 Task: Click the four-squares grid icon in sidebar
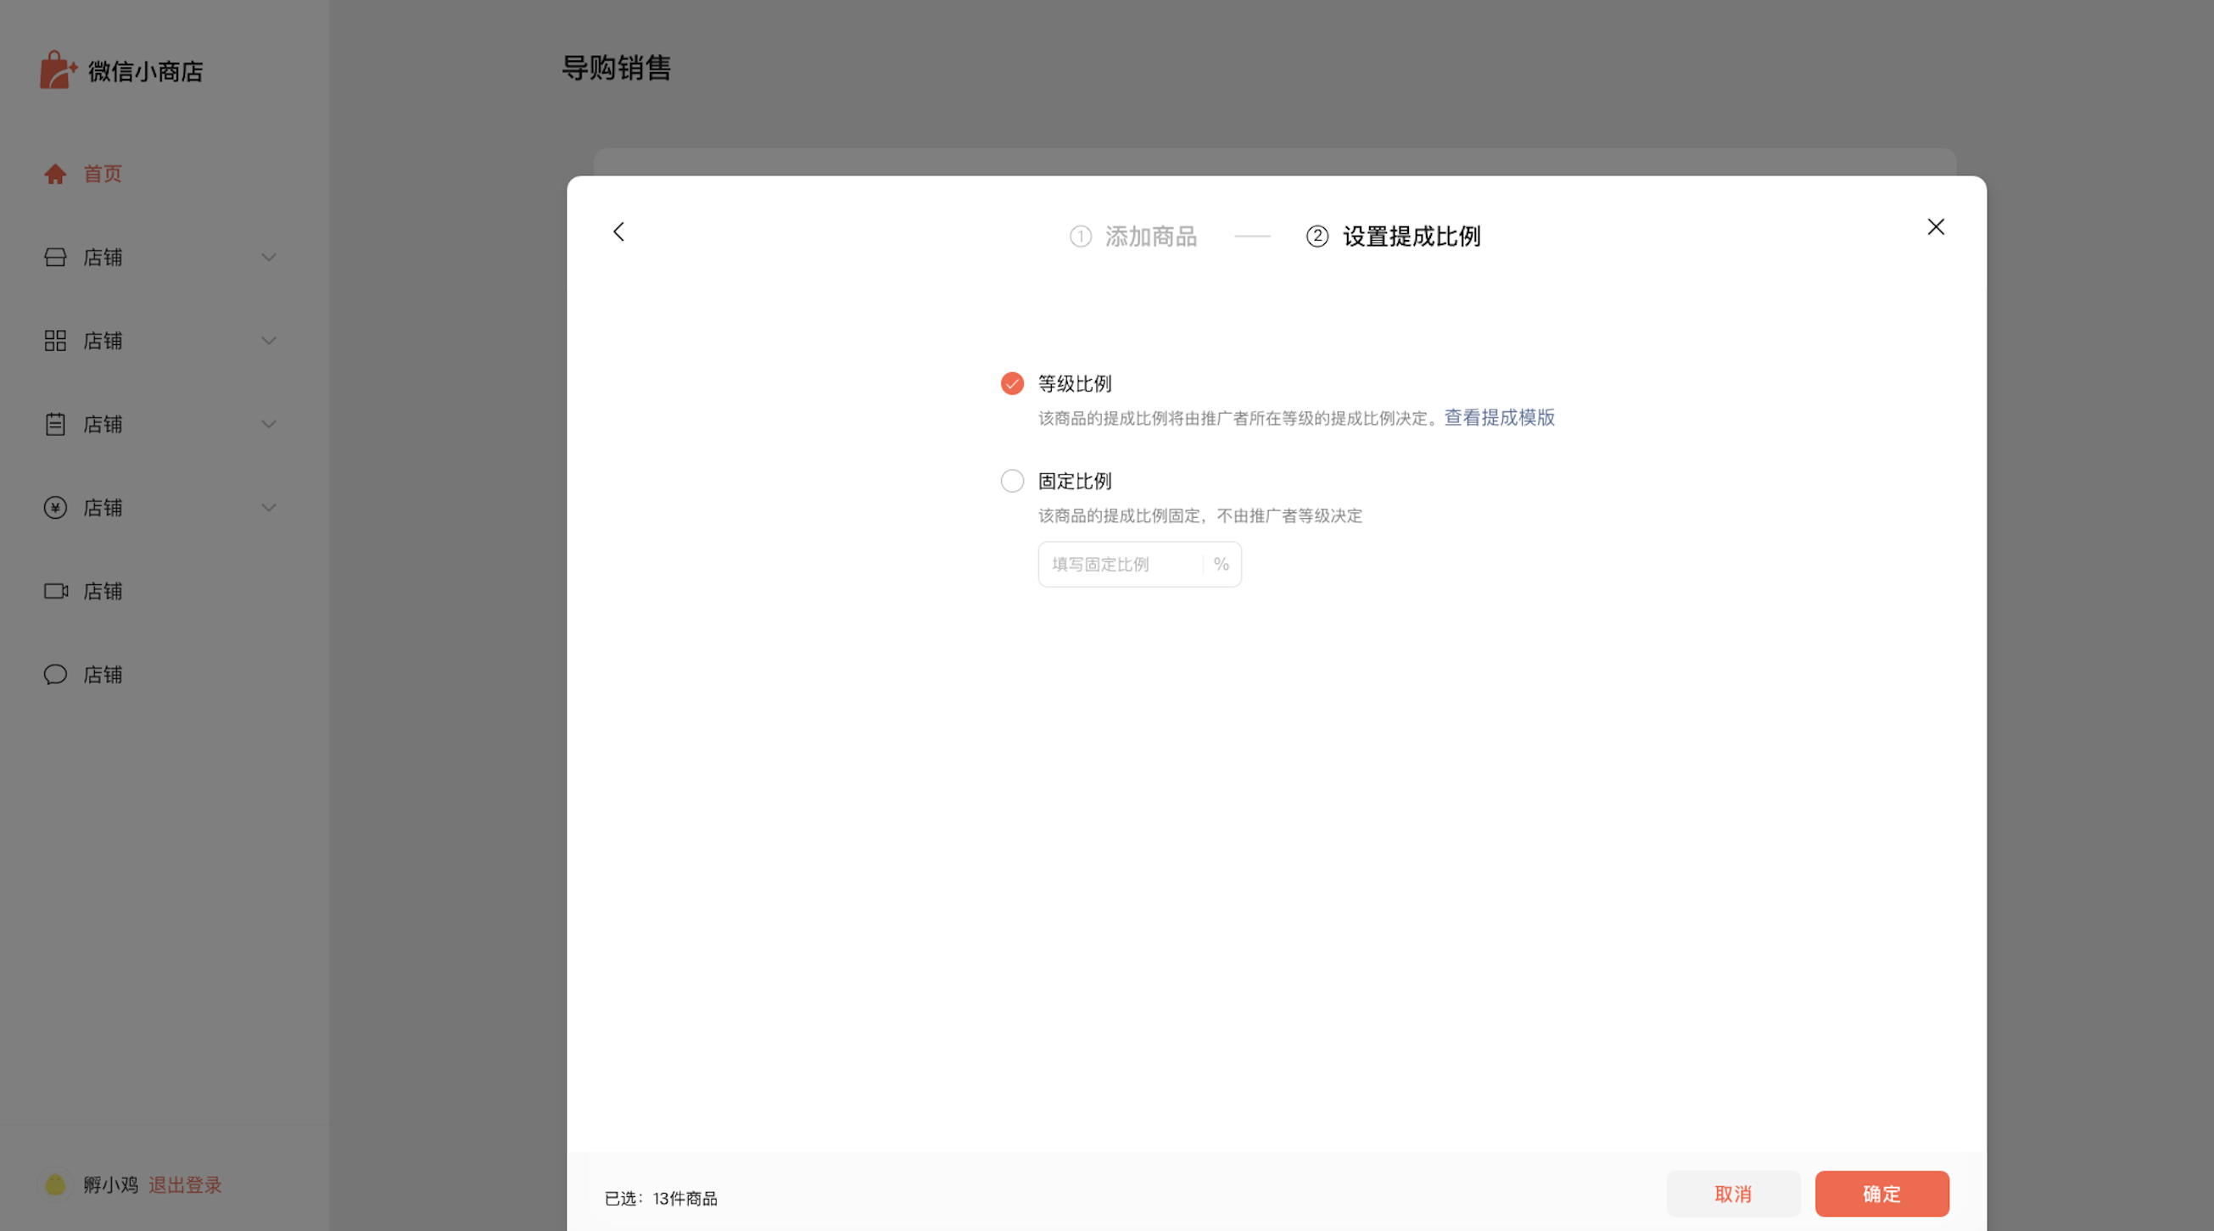click(x=55, y=341)
